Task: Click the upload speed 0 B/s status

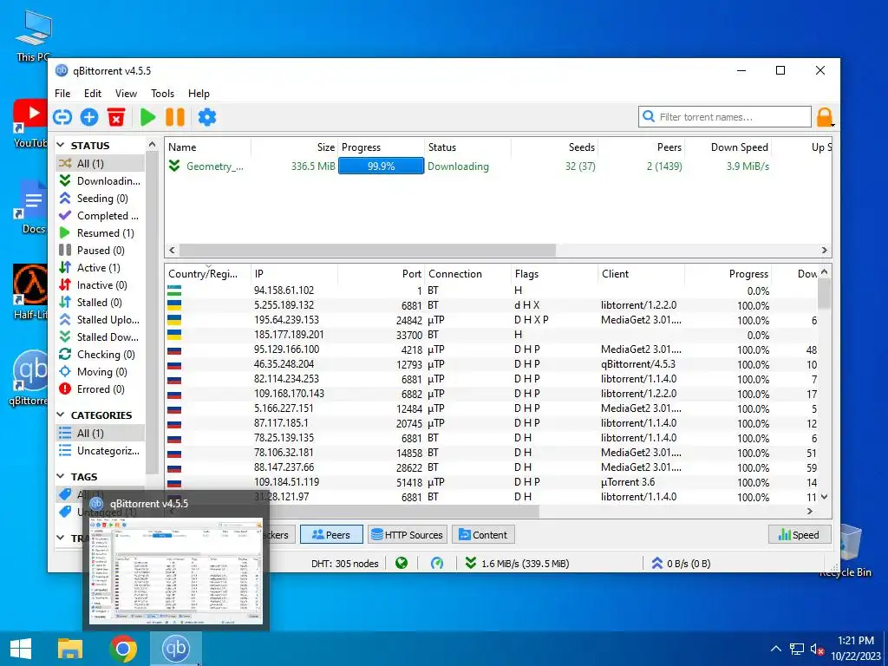Action: tap(681, 564)
